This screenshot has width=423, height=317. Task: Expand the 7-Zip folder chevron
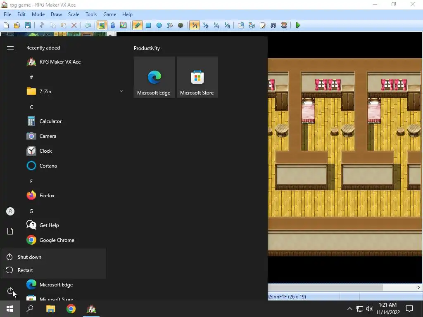[x=121, y=91]
